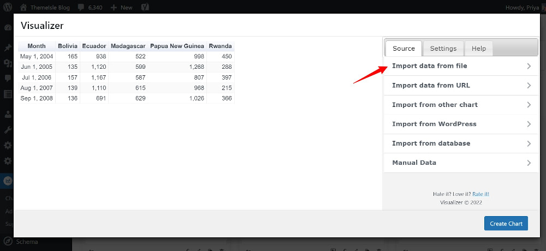546x251 pixels.
Task: Click the Visualizer © 2022 footer text
Action: [461, 202]
